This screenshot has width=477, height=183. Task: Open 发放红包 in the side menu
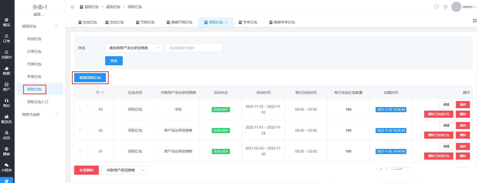coord(34,39)
